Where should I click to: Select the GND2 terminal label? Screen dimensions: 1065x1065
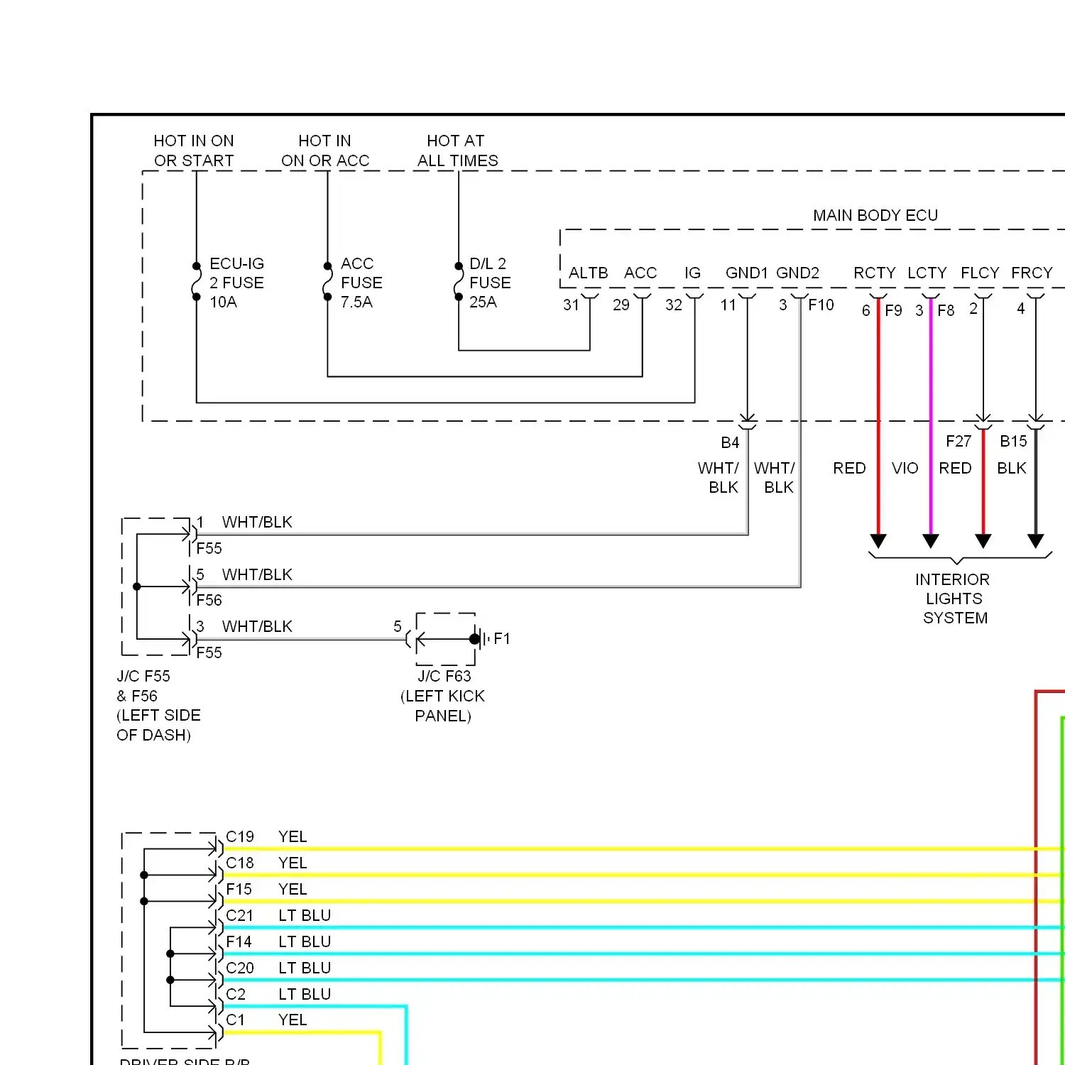[797, 273]
